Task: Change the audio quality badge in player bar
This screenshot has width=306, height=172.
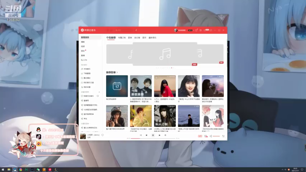Action: [x=200, y=136]
